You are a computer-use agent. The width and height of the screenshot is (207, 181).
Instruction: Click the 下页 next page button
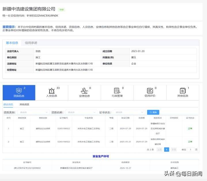click(x=174, y=150)
